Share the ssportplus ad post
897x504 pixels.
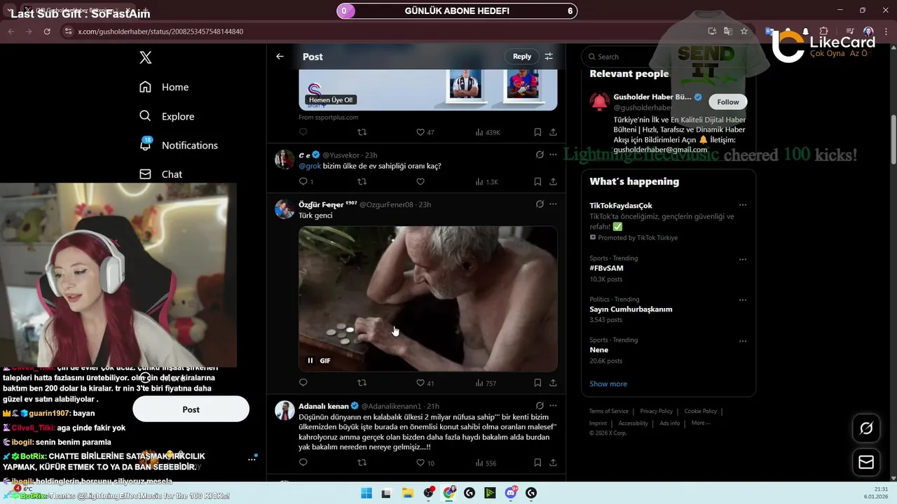(553, 132)
